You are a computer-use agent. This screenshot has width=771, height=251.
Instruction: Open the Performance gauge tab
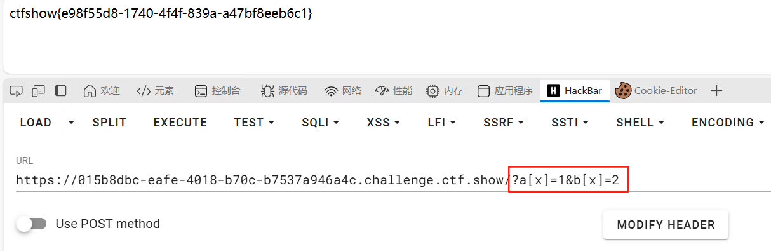pyautogui.click(x=393, y=90)
